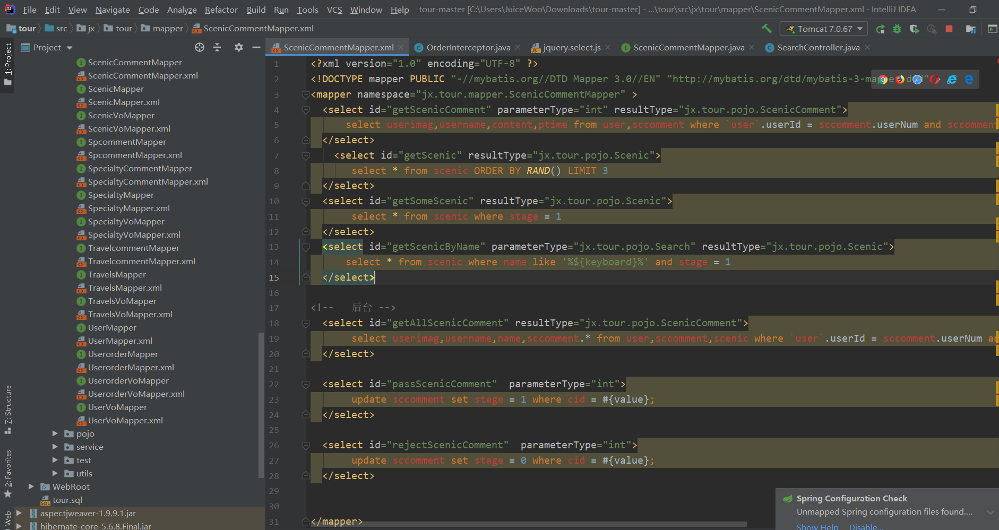
Task: Run the project with the green Run icon
Action: pos(880,29)
